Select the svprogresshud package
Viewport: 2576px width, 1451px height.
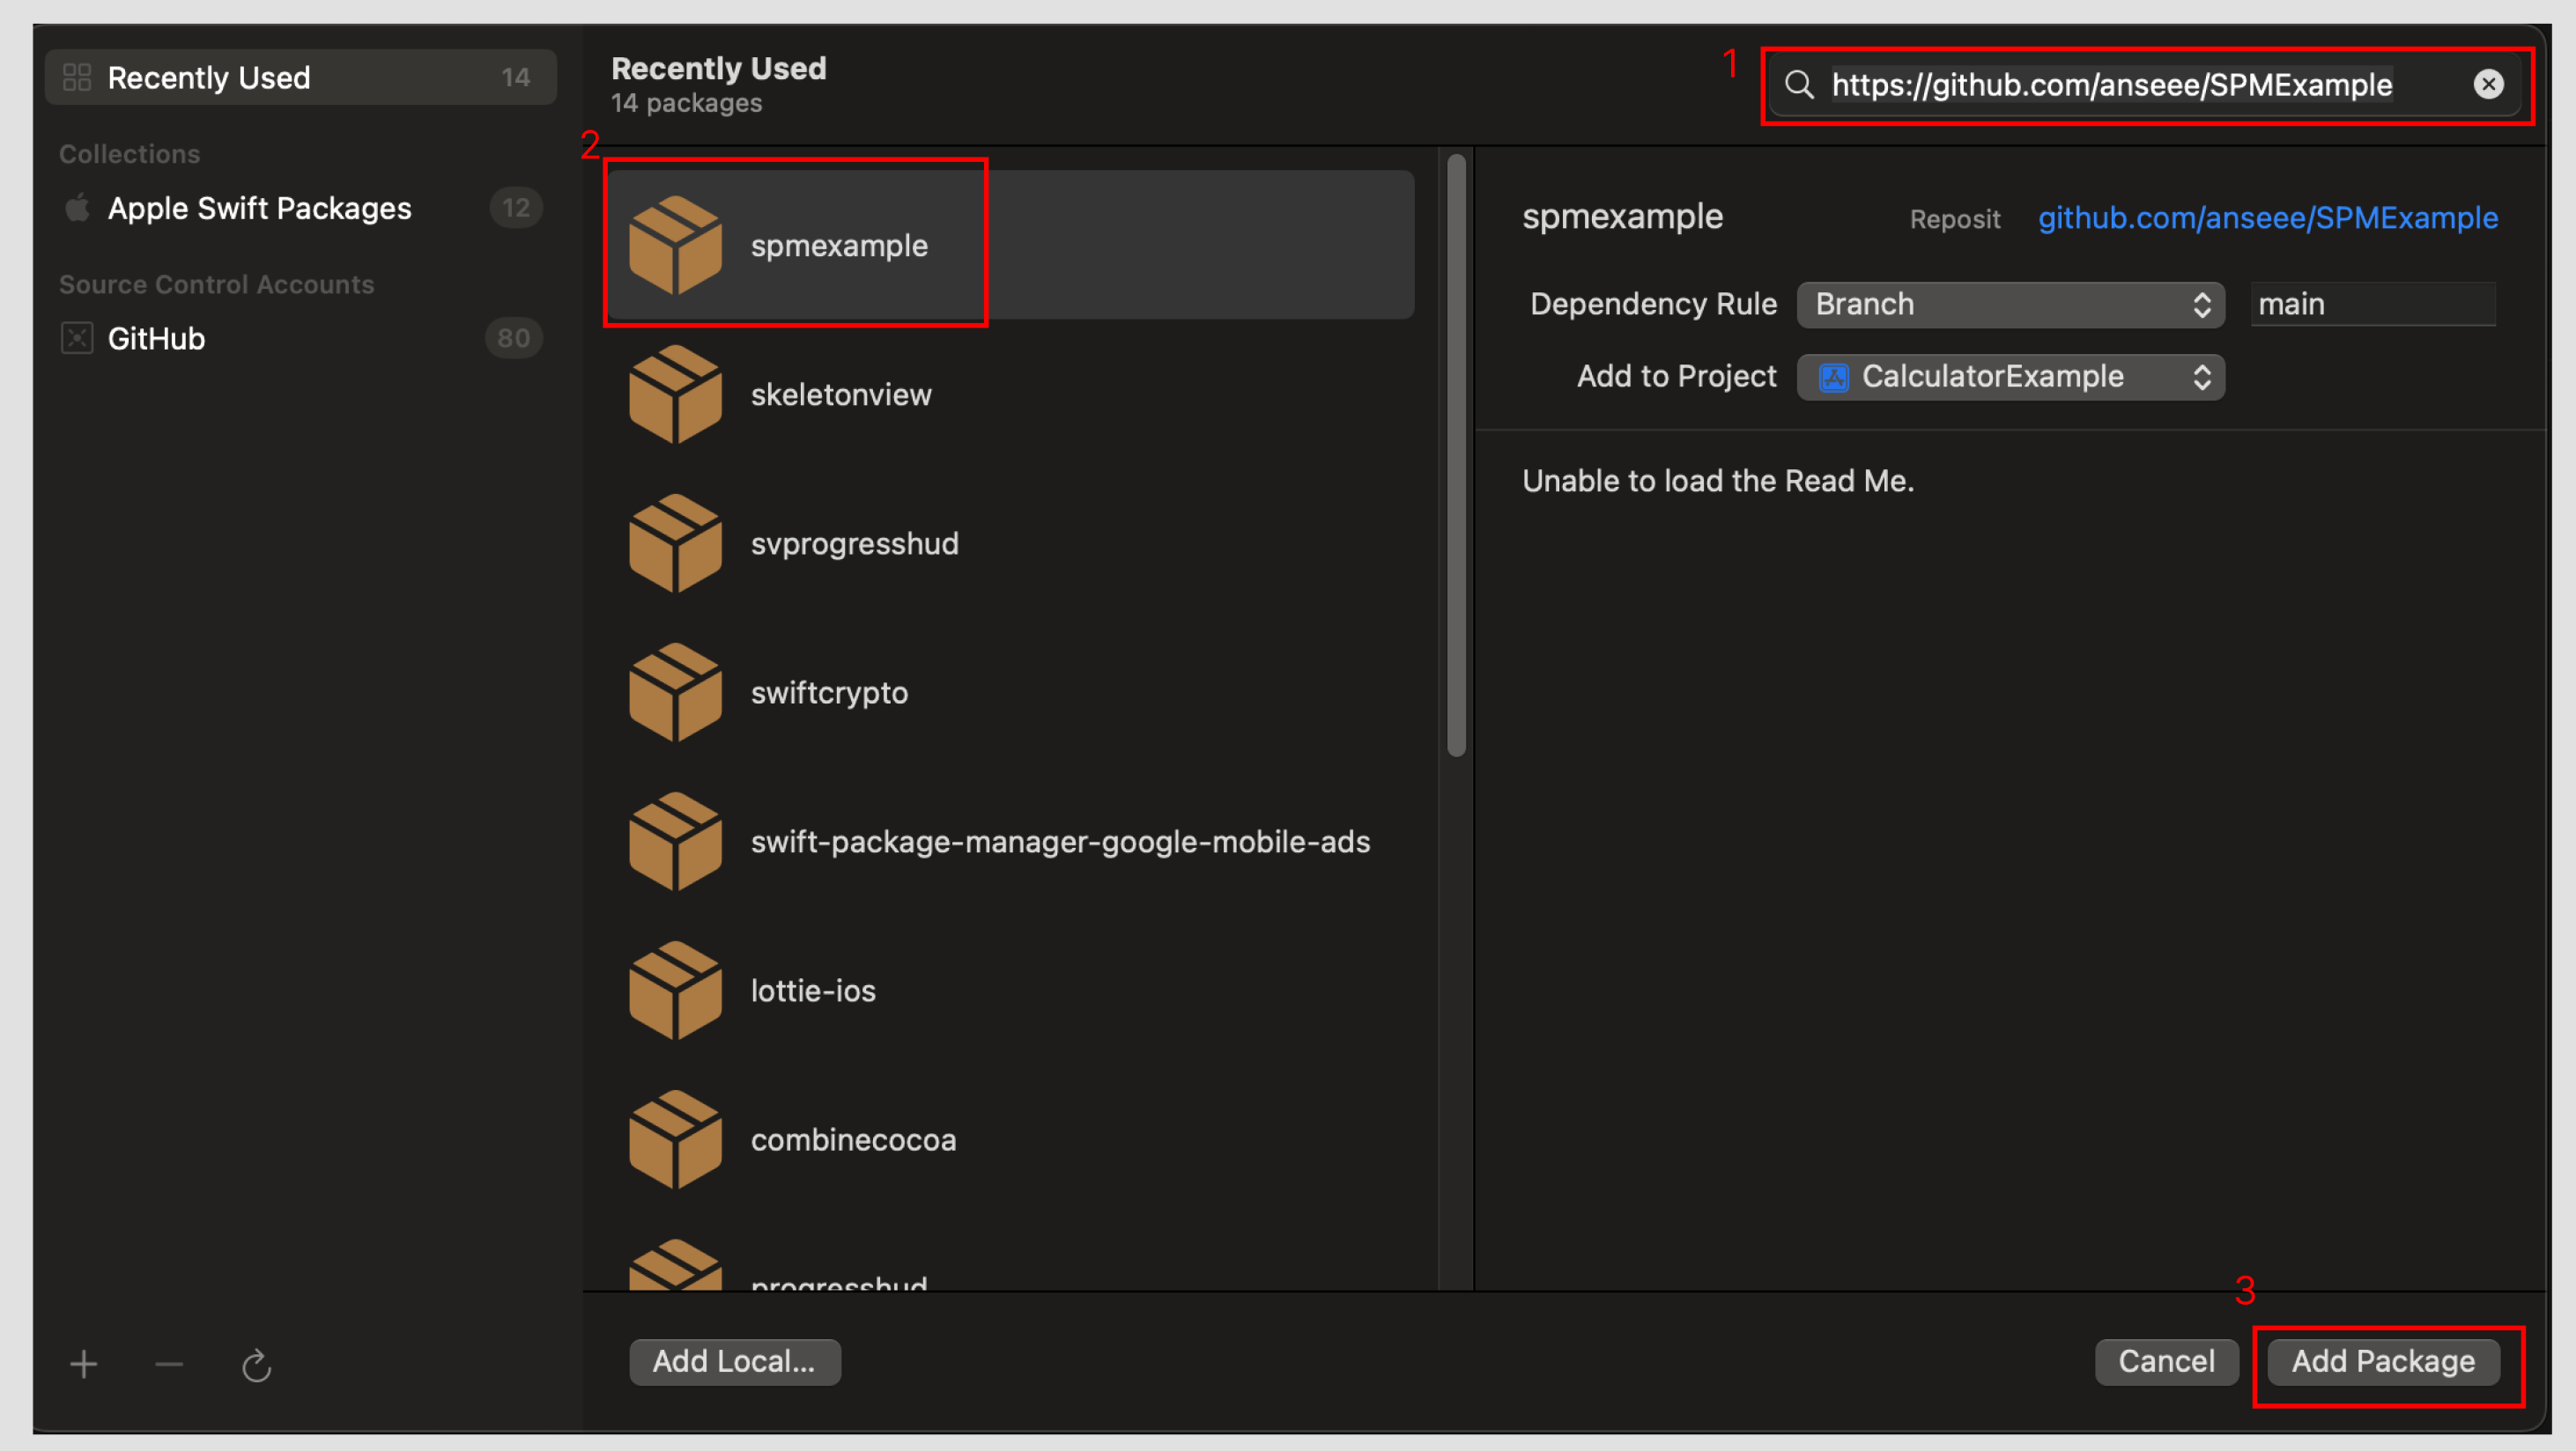(854, 543)
